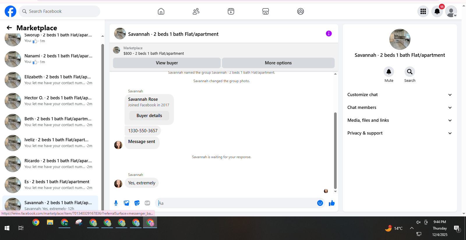Screen dimensions: 466x240
Task: Search in conversation with magnifier icon
Action: tap(410, 72)
